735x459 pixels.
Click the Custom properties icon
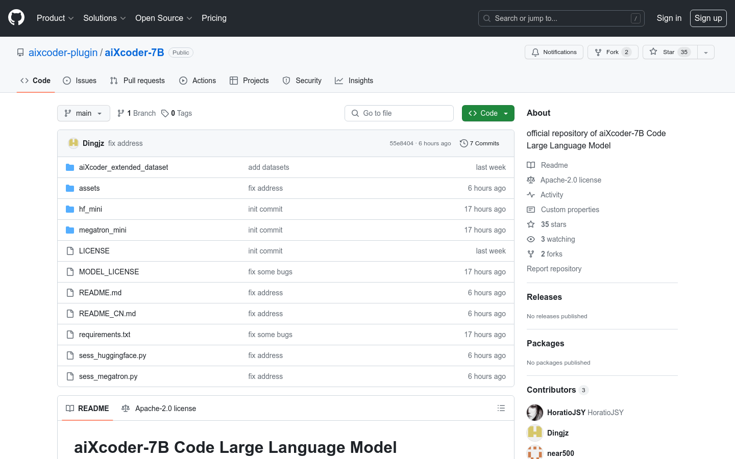pos(531,209)
